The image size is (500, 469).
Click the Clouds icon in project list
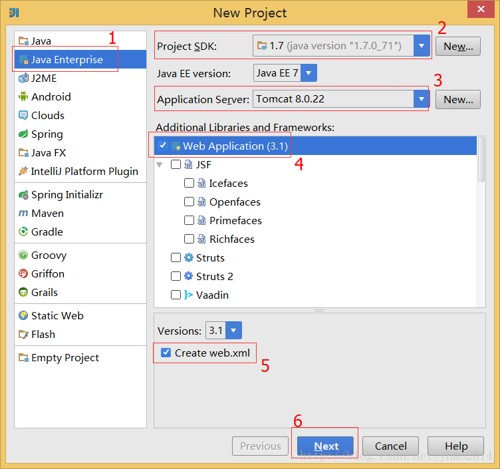(23, 115)
